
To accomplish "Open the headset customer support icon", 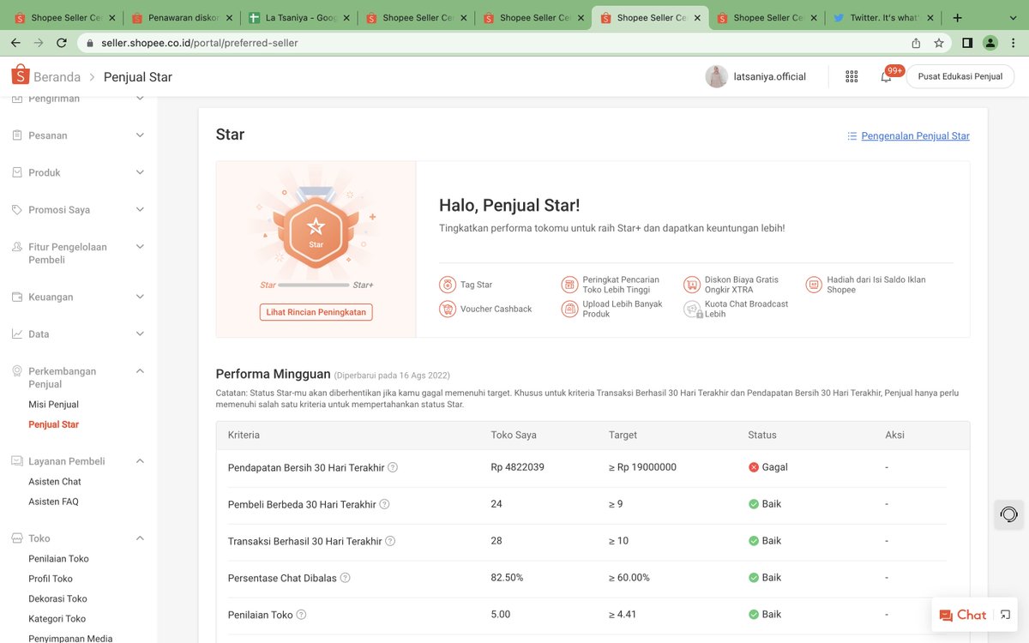I will 1009,514.
